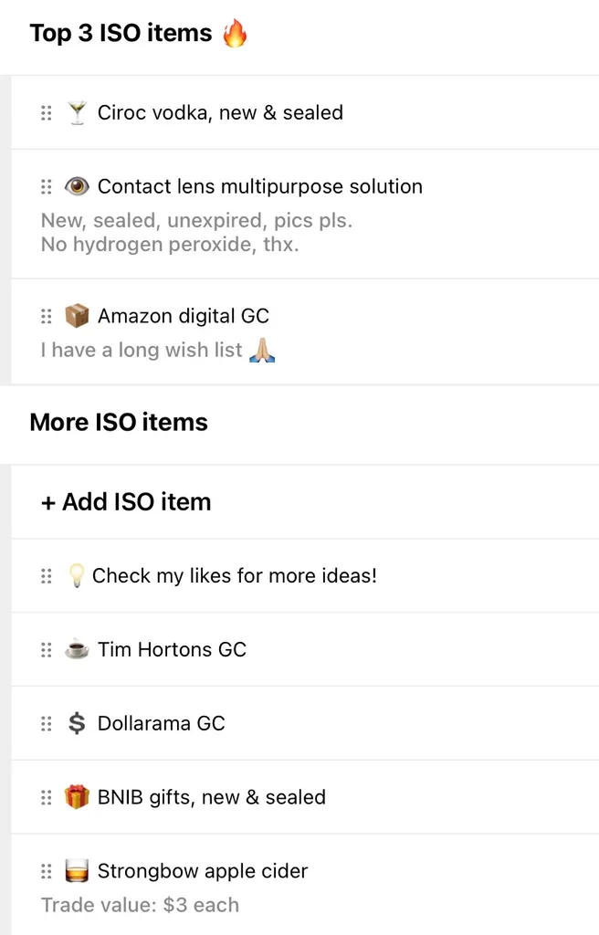Click the Add ISO item button
Screen dimensions: 599x935
(125, 501)
